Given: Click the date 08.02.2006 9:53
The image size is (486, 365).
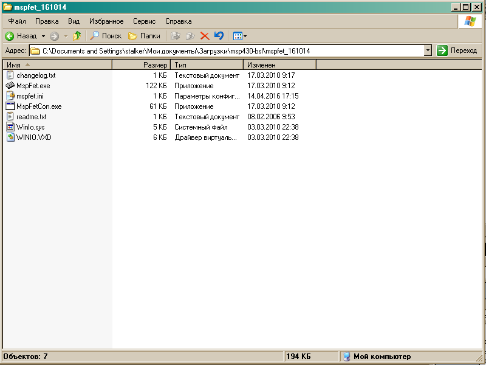Looking at the screenshot, I should coord(271,117).
